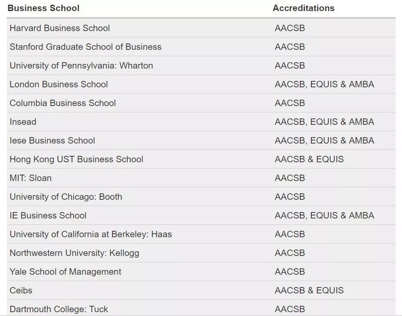
Task: Click Hong Kong UST Business School
Action: click(x=77, y=159)
